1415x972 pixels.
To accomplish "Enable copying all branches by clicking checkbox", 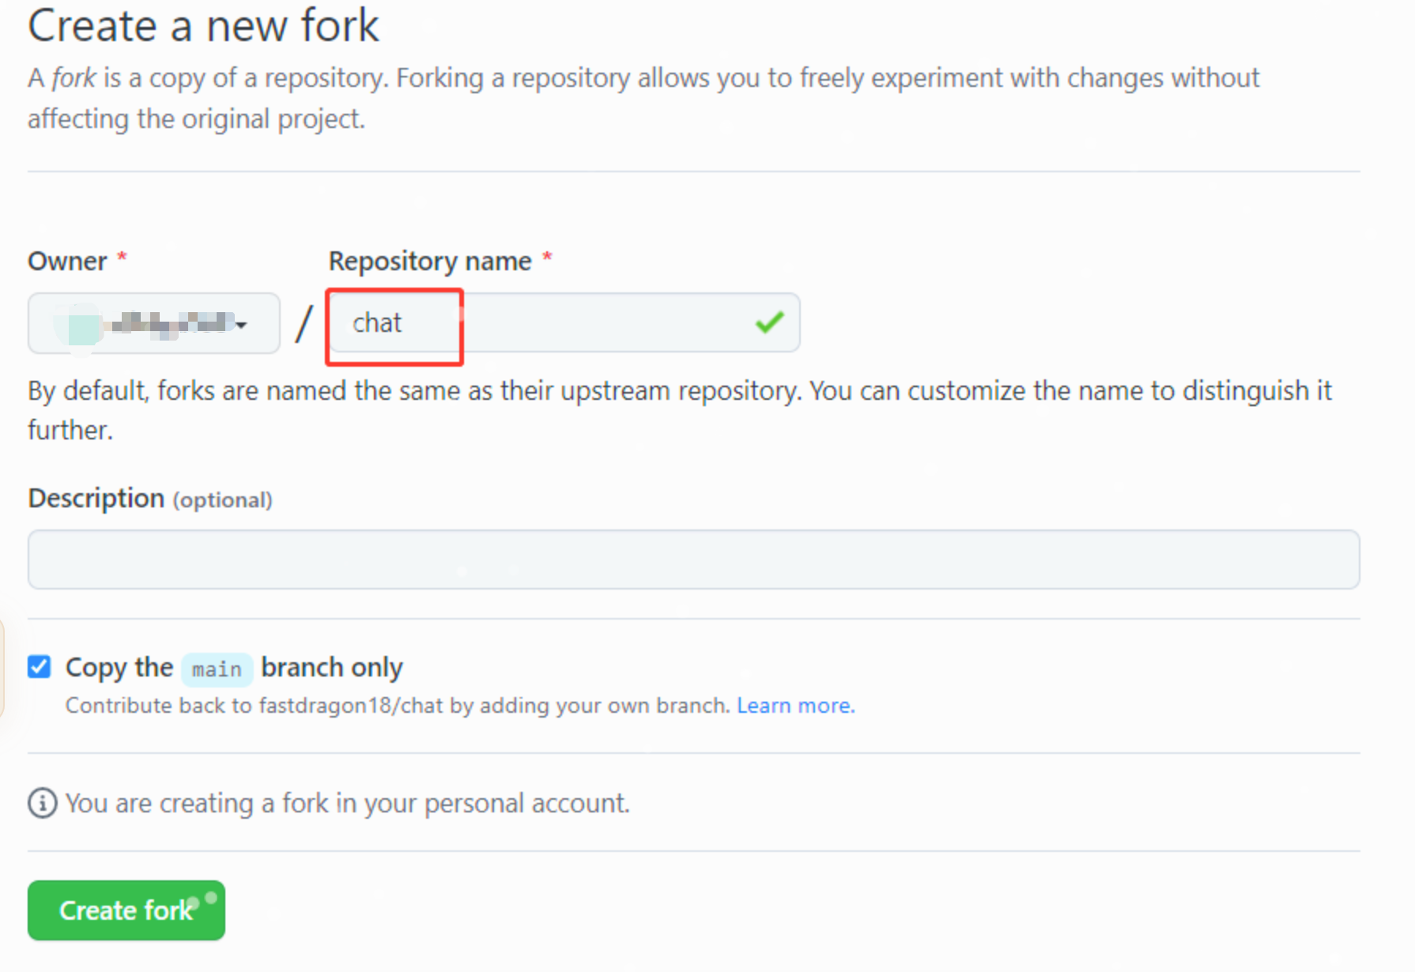I will click(x=39, y=667).
